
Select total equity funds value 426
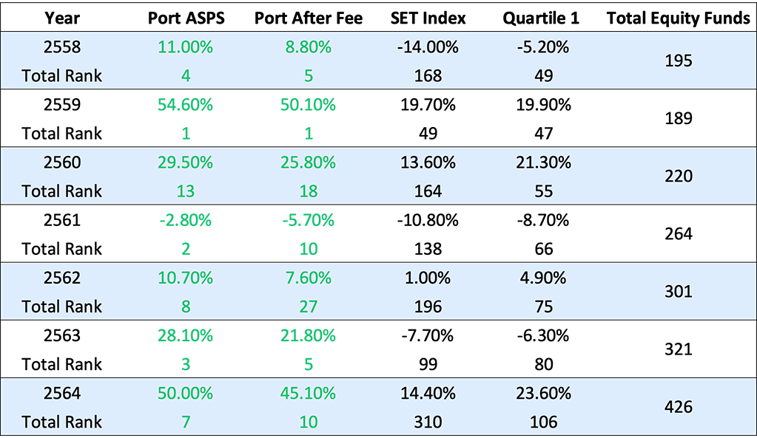click(679, 407)
